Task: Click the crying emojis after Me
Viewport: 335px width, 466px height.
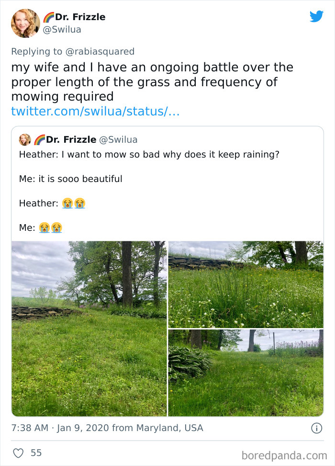Action: coord(51,227)
